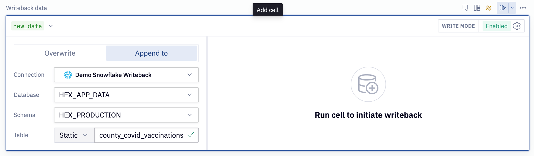Open the Static table type dropdown
Image resolution: width=534 pixels, height=156 pixels.
(74, 135)
